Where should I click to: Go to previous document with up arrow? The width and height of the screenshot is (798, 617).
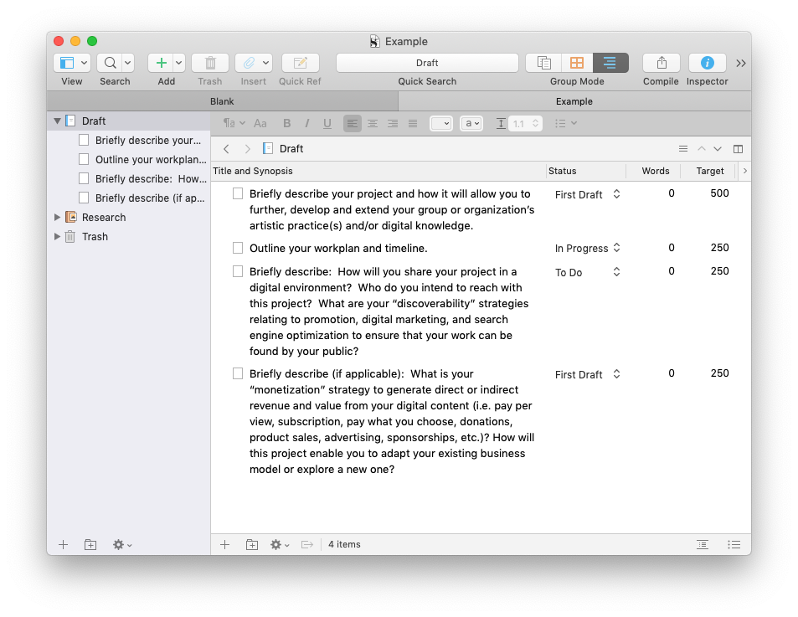pyautogui.click(x=702, y=148)
